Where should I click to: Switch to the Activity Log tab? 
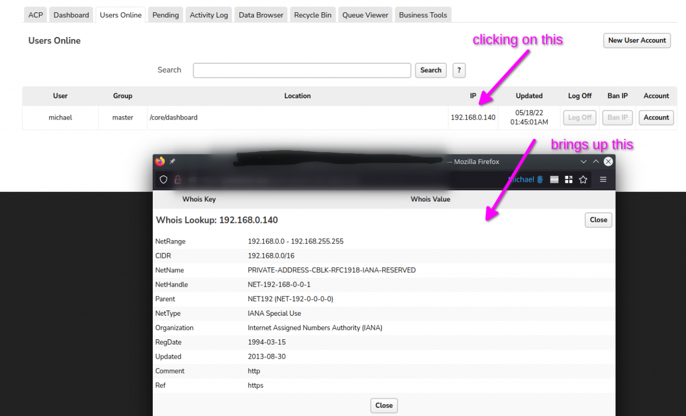click(x=208, y=15)
